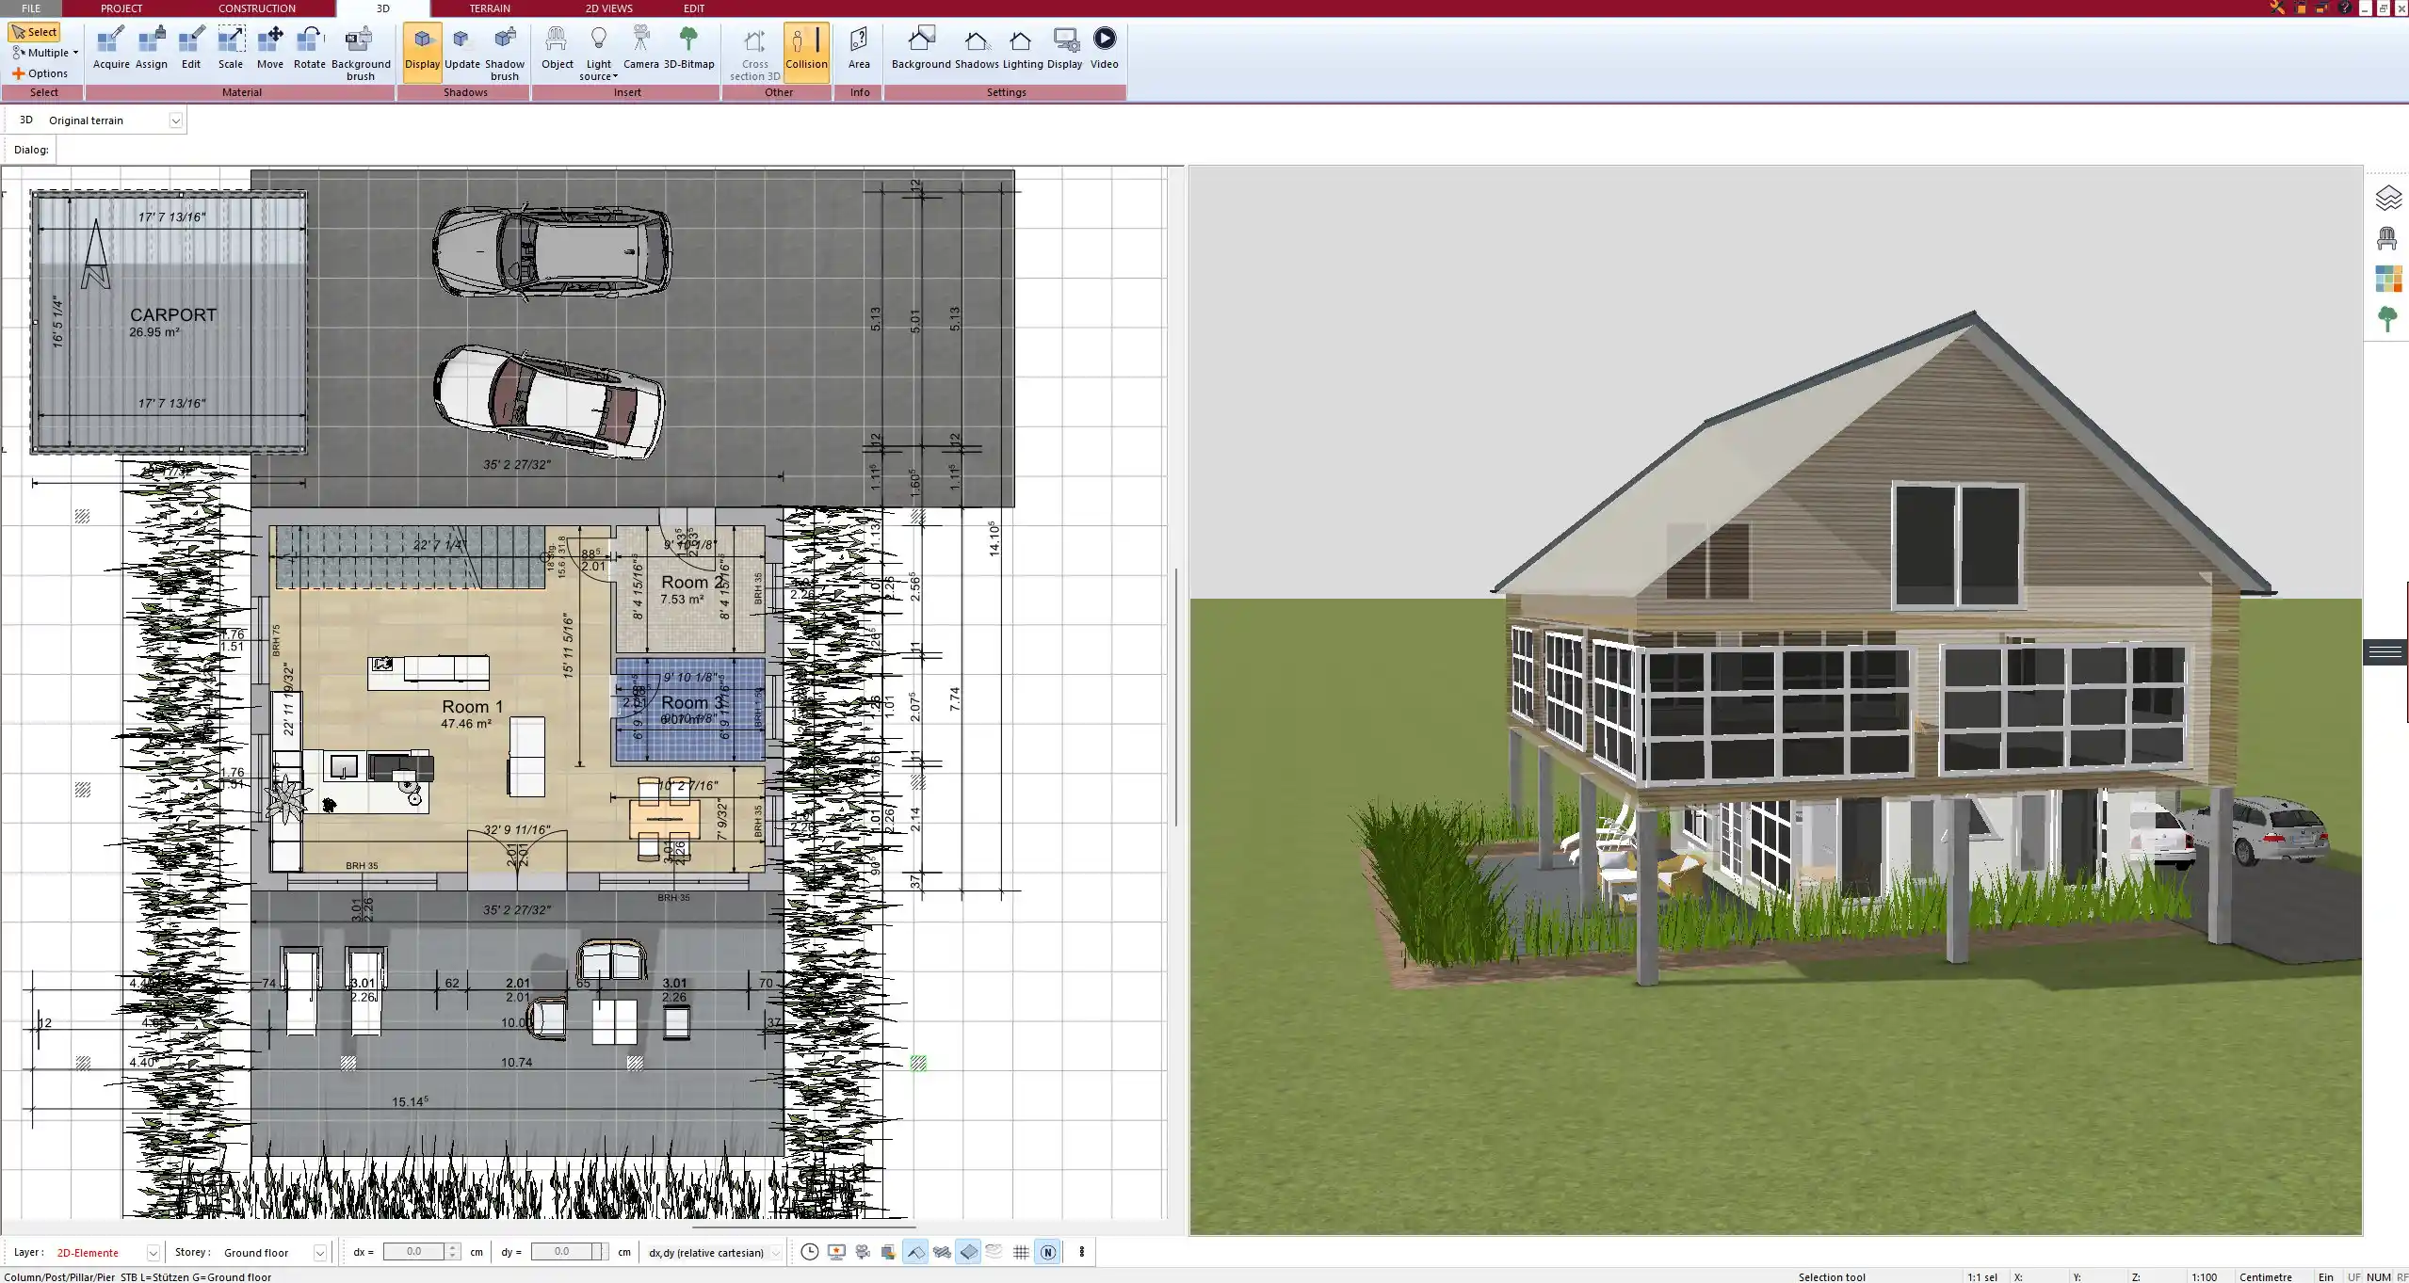Click the Centimetre unit in status bar

pos(2265,1276)
